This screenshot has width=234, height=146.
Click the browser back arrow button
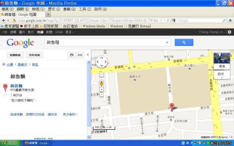click(4, 20)
